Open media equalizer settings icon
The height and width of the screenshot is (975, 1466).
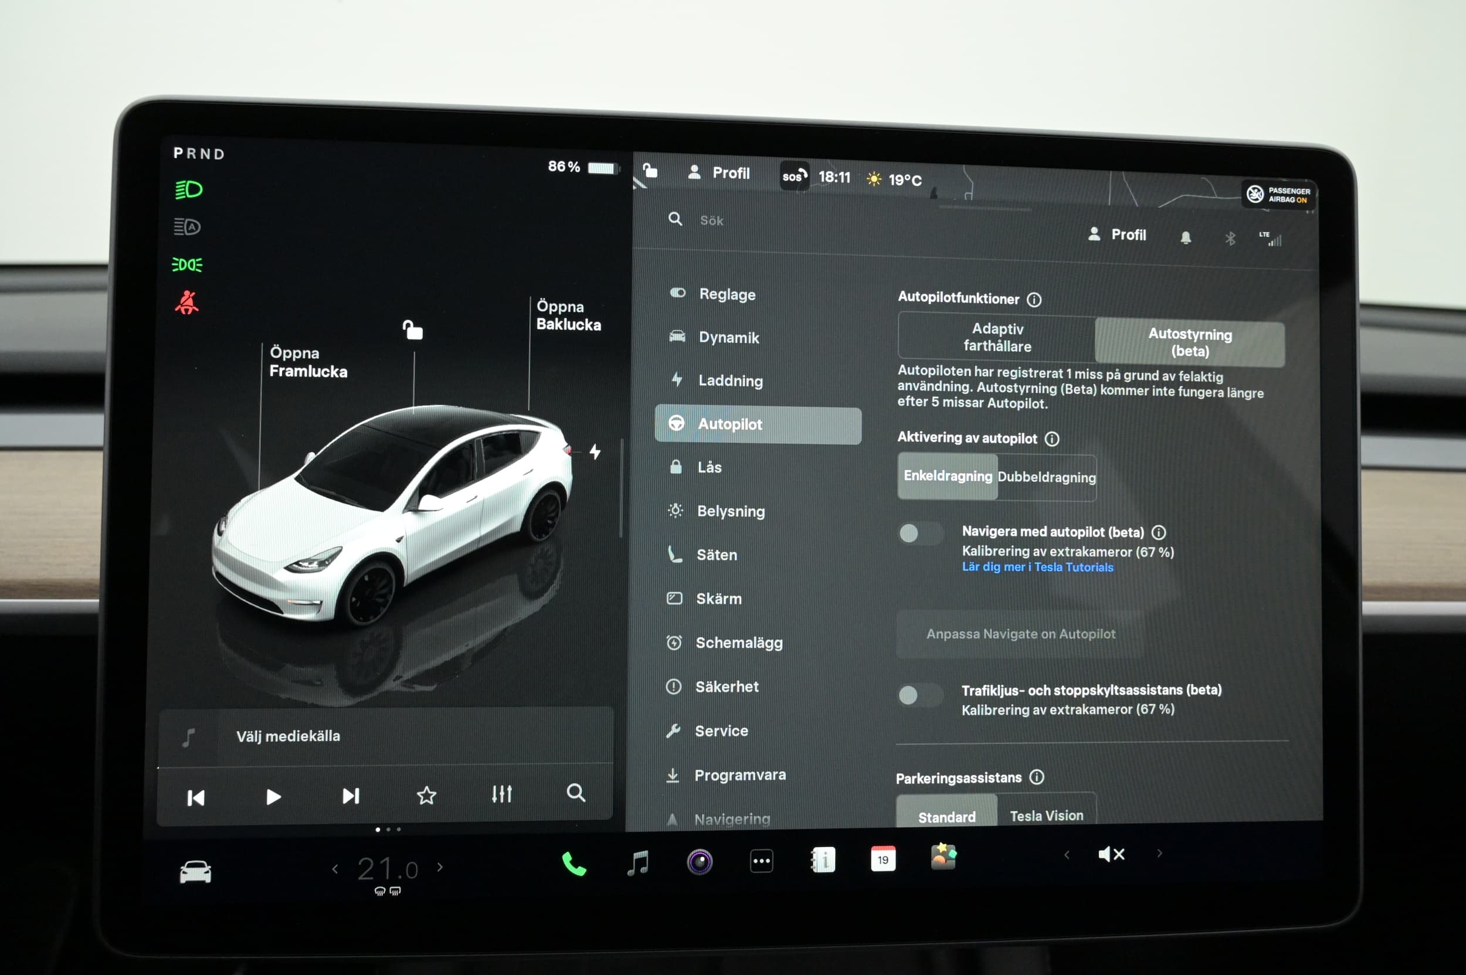501,793
